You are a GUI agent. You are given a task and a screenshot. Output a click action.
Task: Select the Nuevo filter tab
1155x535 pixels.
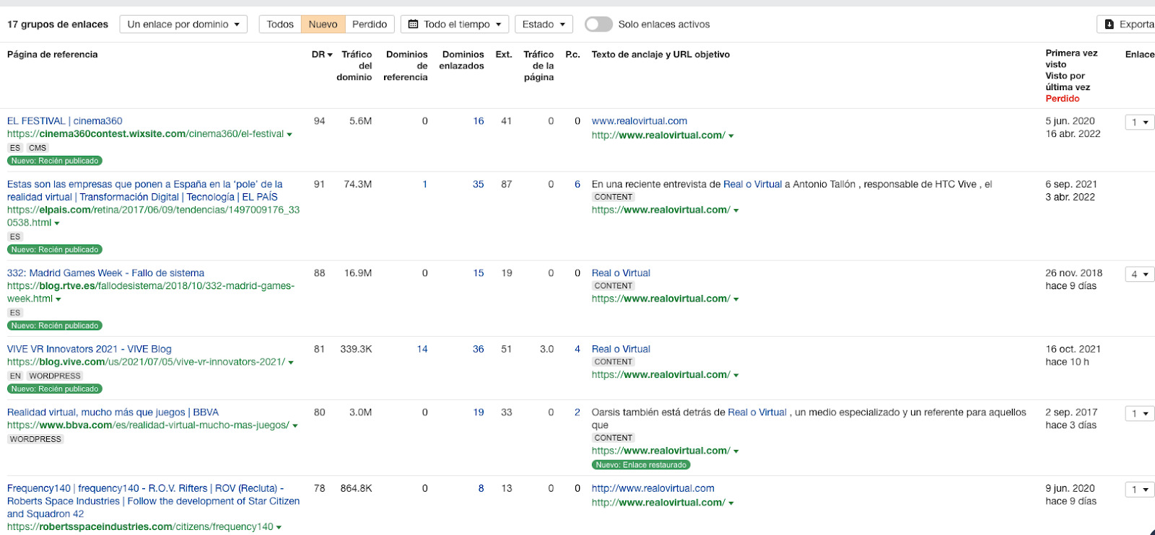click(323, 24)
